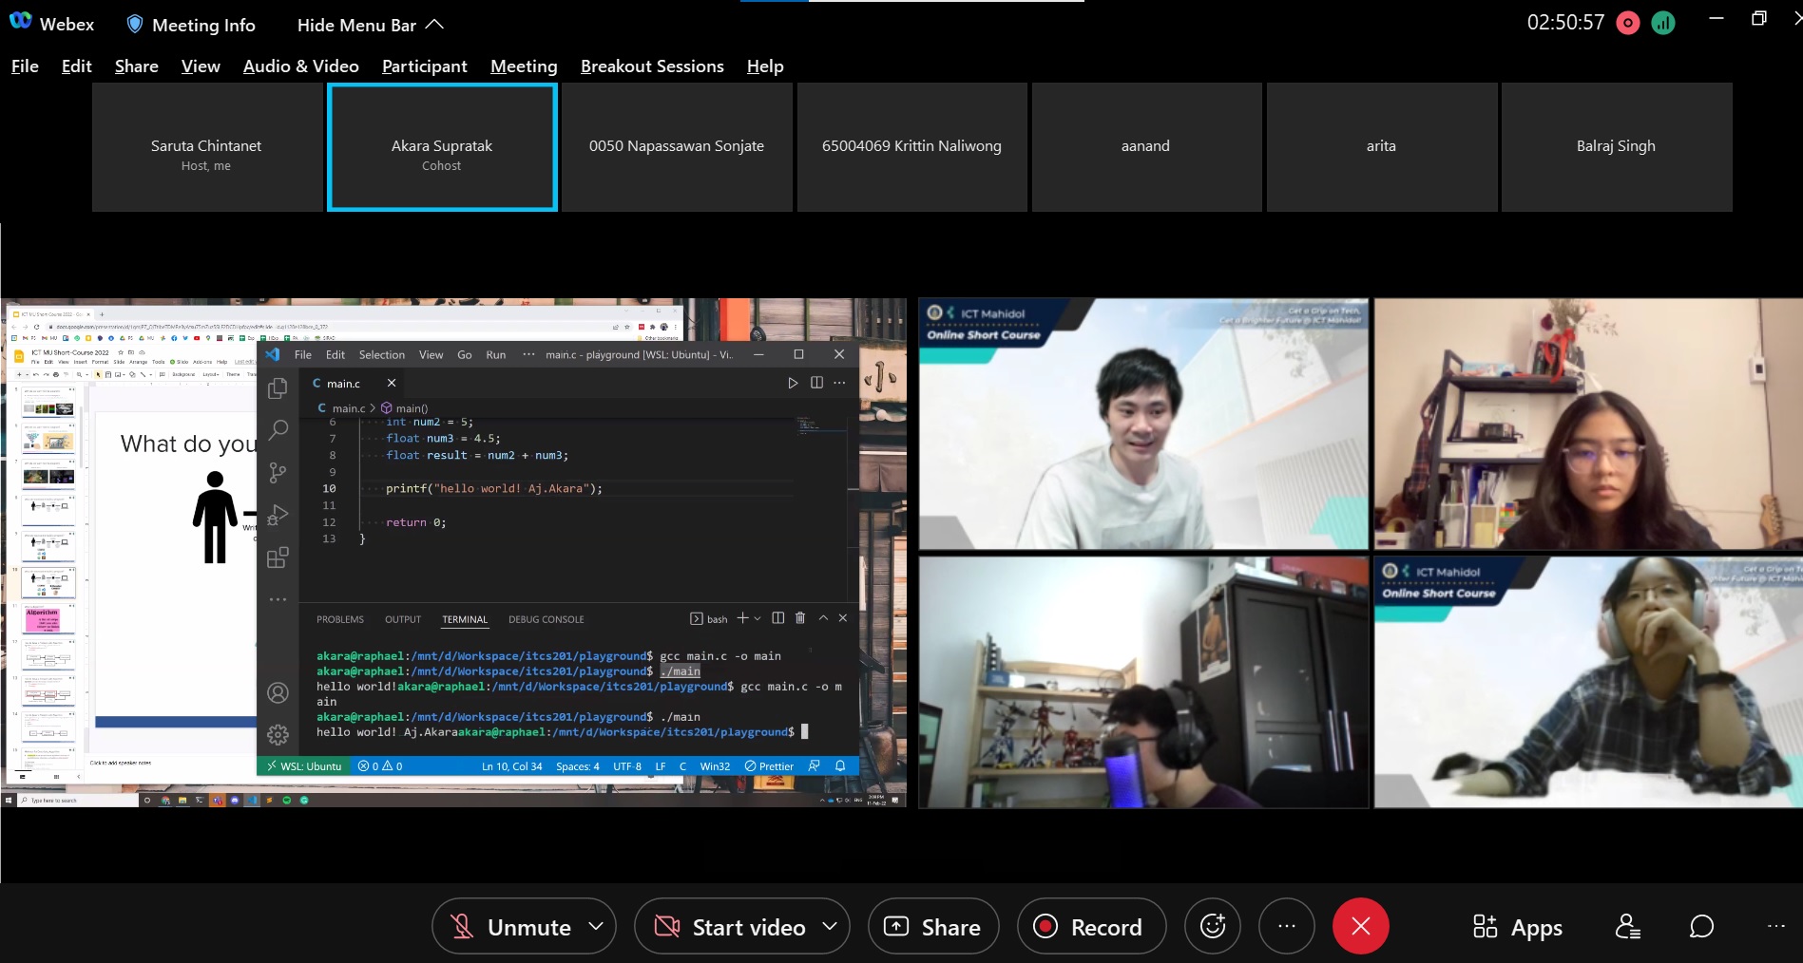Click the green audio statistics icon
The image size is (1803, 963).
1663,23
